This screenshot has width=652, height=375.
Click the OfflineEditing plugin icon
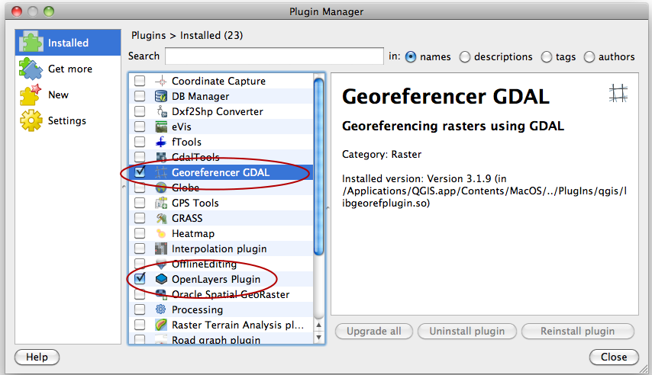[161, 264]
